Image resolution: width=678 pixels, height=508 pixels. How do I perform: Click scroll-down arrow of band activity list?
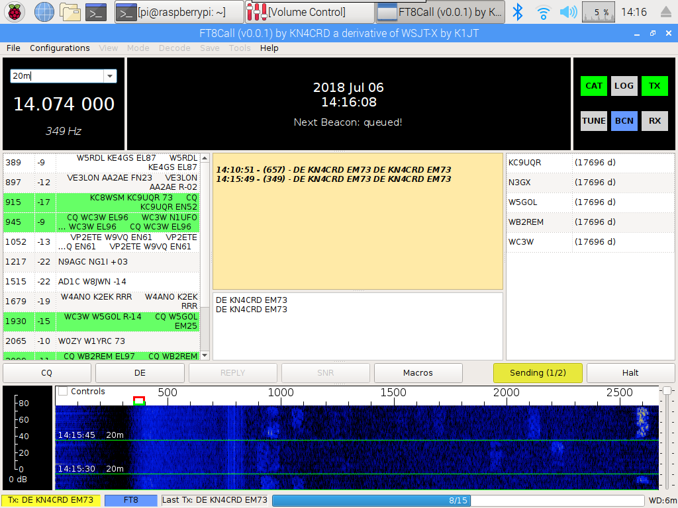click(205, 355)
